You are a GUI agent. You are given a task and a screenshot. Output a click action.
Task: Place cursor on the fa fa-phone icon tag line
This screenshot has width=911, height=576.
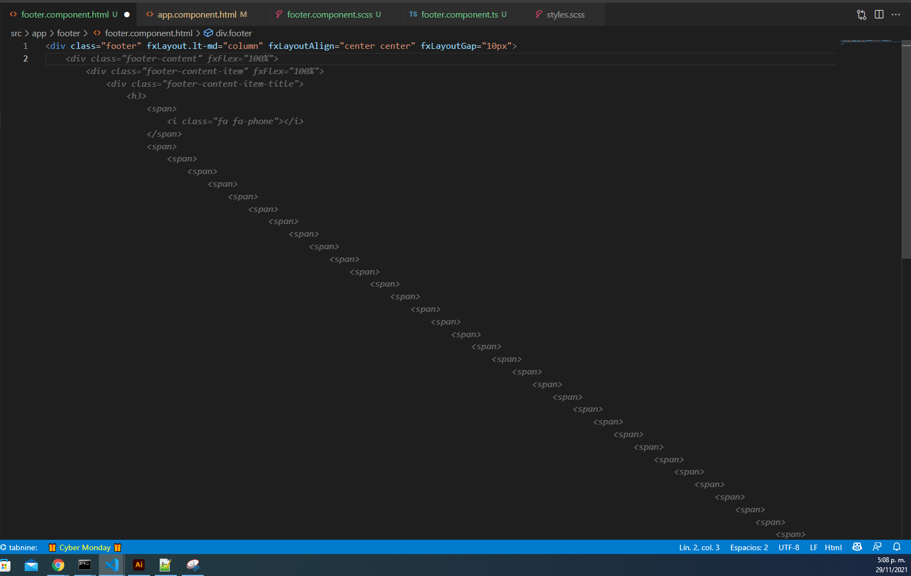tap(235, 121)
